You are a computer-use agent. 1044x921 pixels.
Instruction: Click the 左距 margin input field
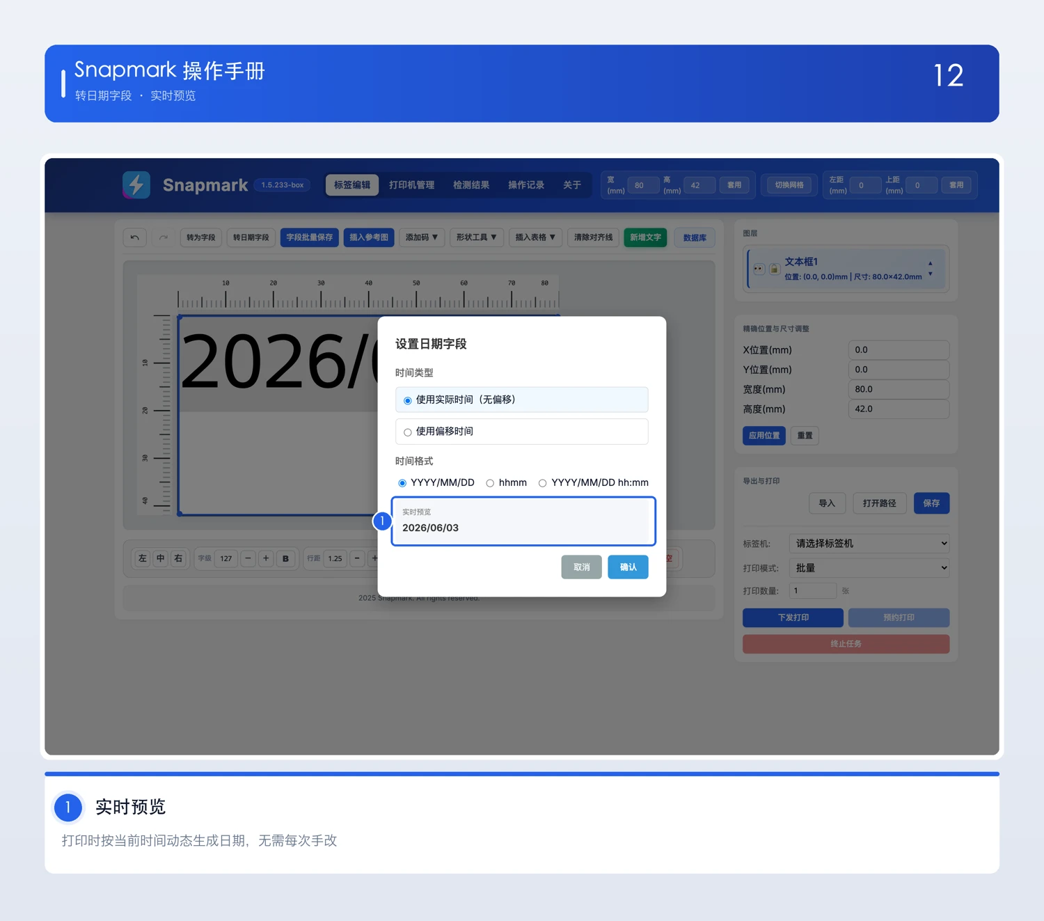coord(865,185)
